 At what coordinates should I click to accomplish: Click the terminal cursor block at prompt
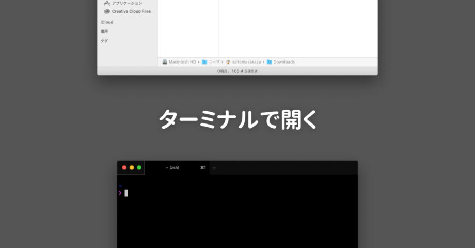126,193
